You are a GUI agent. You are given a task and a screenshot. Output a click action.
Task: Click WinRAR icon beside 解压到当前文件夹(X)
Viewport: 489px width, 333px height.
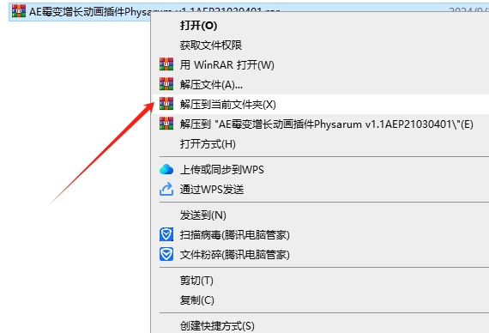(166, 104)
